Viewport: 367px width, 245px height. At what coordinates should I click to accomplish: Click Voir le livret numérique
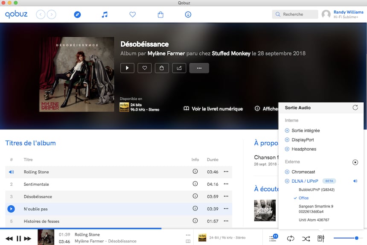click(213, 109)
